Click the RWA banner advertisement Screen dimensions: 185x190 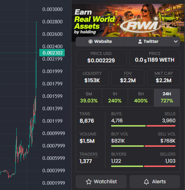[128, 20]
